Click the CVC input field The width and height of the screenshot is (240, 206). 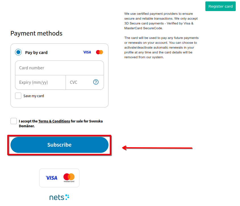point(80,82)
